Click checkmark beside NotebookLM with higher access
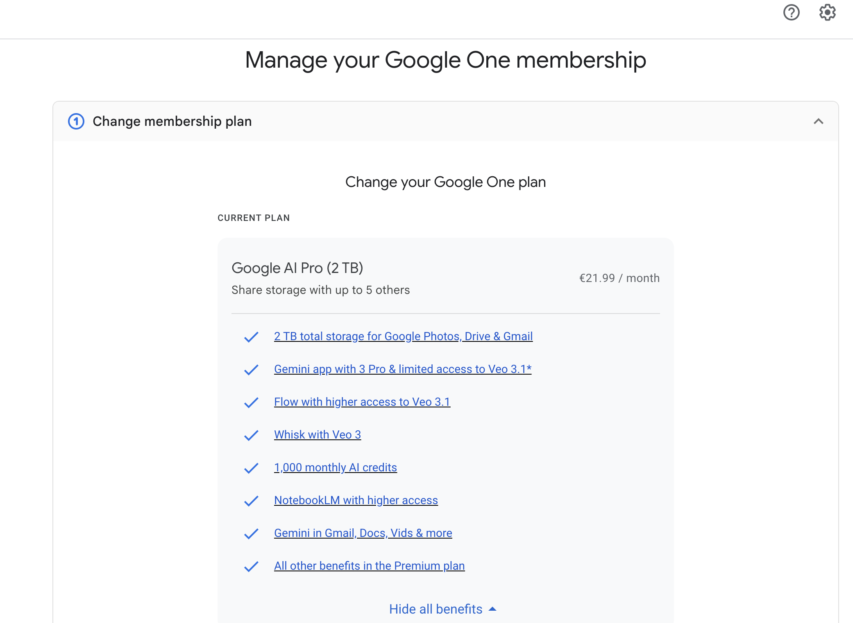The height and width of the screenshot is (623, 853). (x=251, y=501)
